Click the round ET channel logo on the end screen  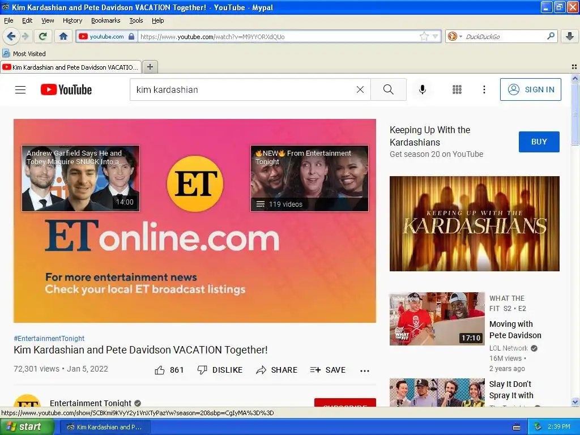tap(195, 184)
